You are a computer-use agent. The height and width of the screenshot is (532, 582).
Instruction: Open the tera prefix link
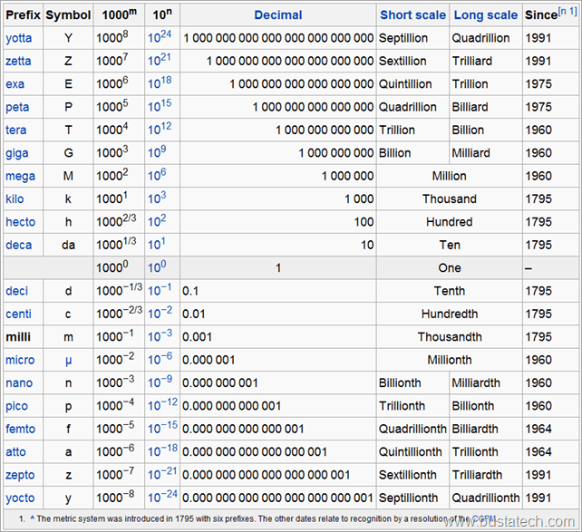[x=16, y=131]
